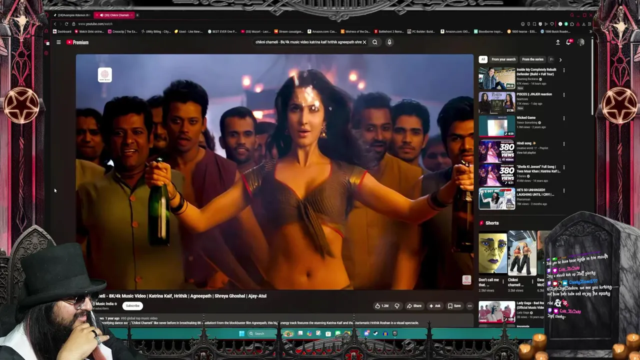Start voice search with microphone icon
Image resolution: width=640 pixels, height=360 pixels.
coord(389,42)
